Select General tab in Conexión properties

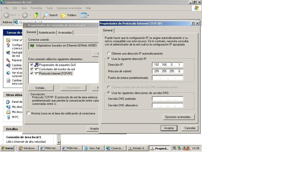[x=31, y=32]
